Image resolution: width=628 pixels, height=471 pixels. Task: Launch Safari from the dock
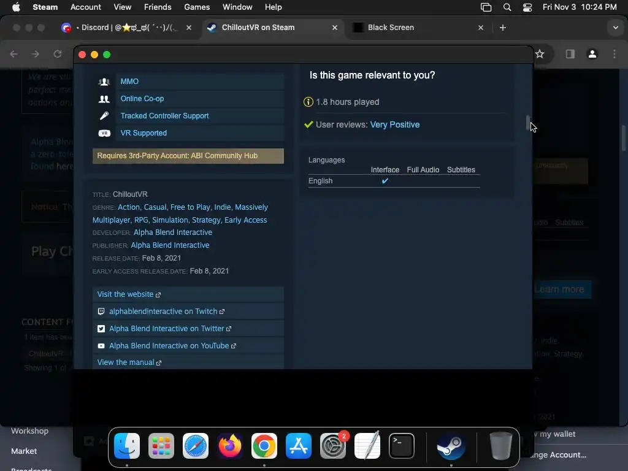click(196, 446)
